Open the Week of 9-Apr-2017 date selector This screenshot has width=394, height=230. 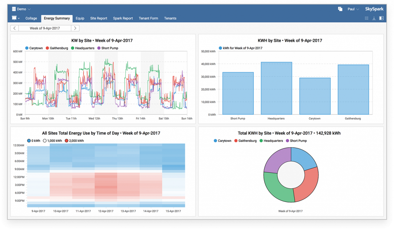coord(45,28)
